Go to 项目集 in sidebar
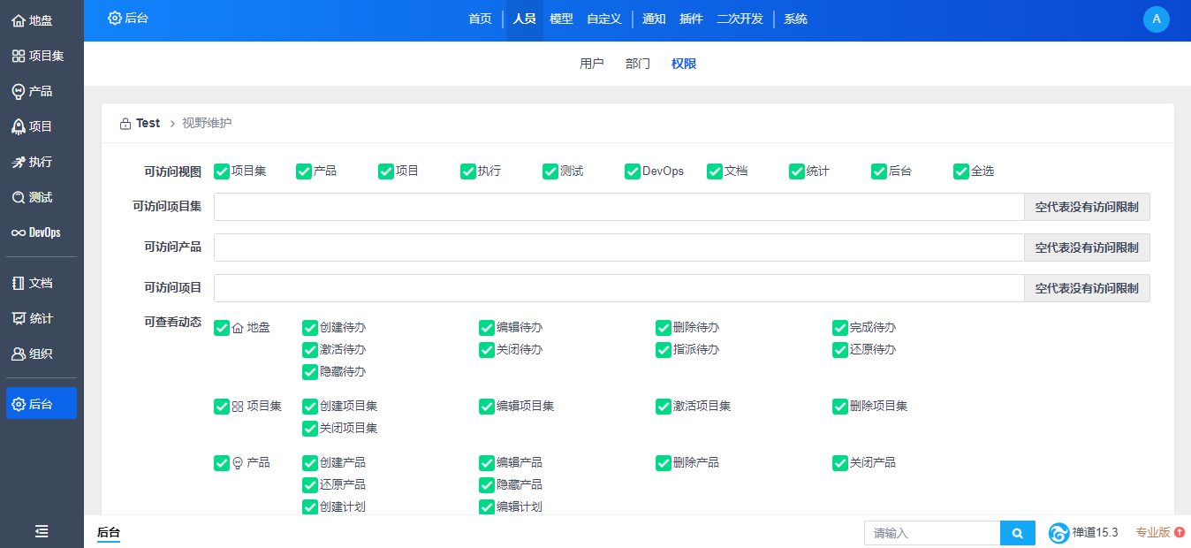This screenshot has width=1191, height=548. click(x=38, y=56)
